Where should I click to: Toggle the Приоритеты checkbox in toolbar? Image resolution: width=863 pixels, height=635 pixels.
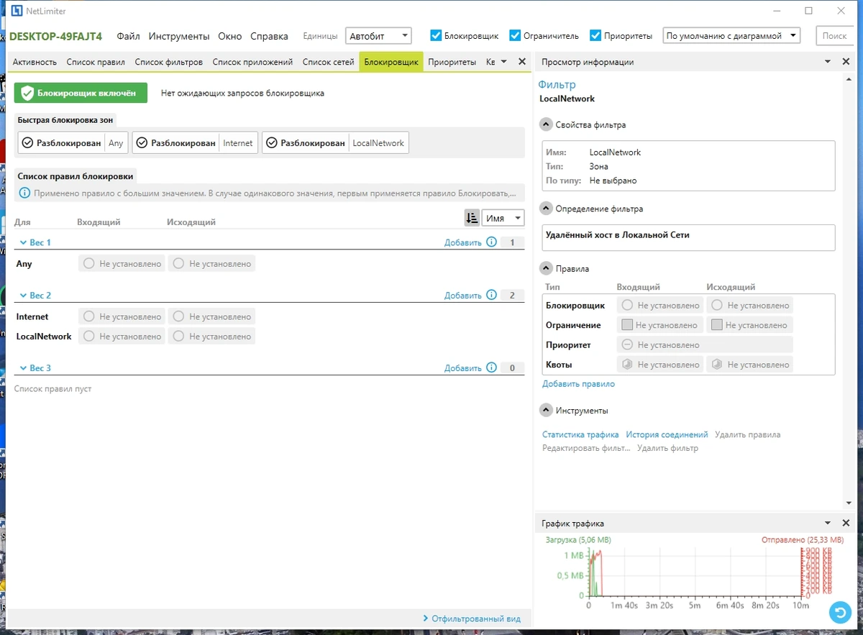click(595, 35)
